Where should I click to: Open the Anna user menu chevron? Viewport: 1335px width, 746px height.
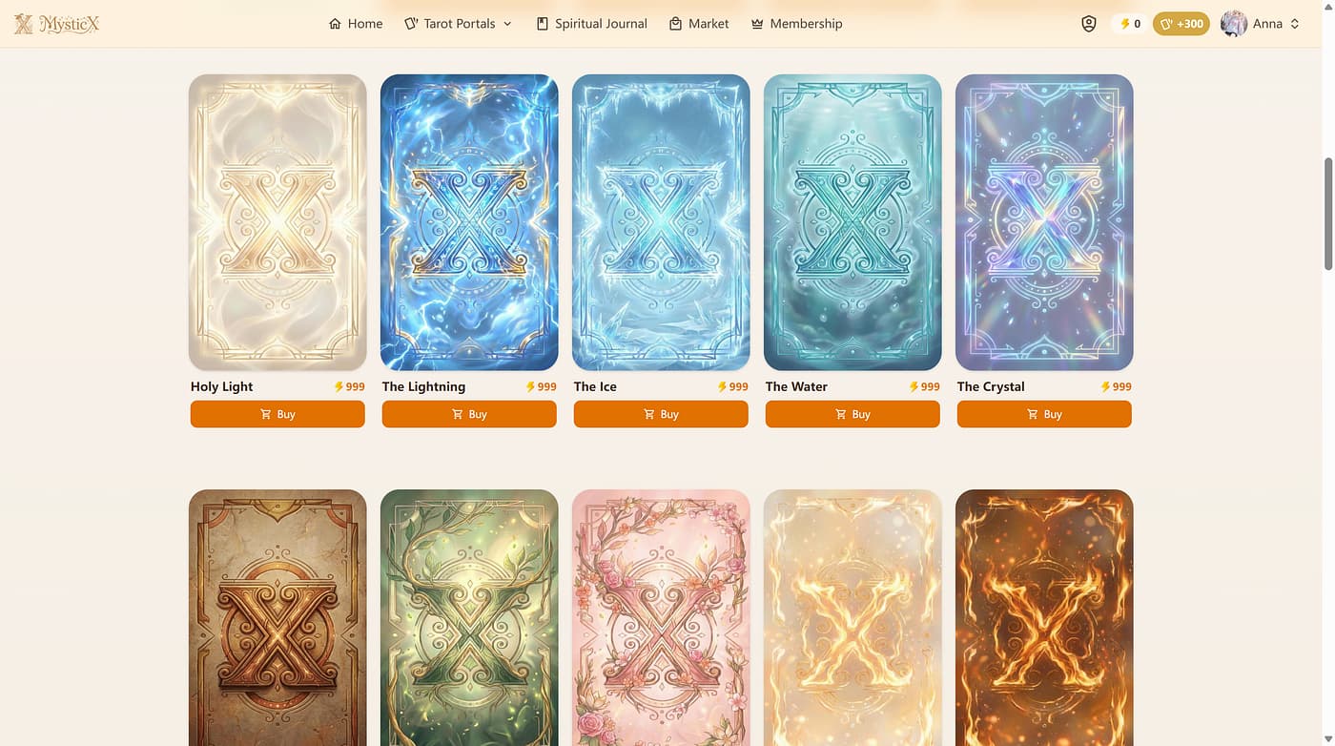[x=1295, y=24]
